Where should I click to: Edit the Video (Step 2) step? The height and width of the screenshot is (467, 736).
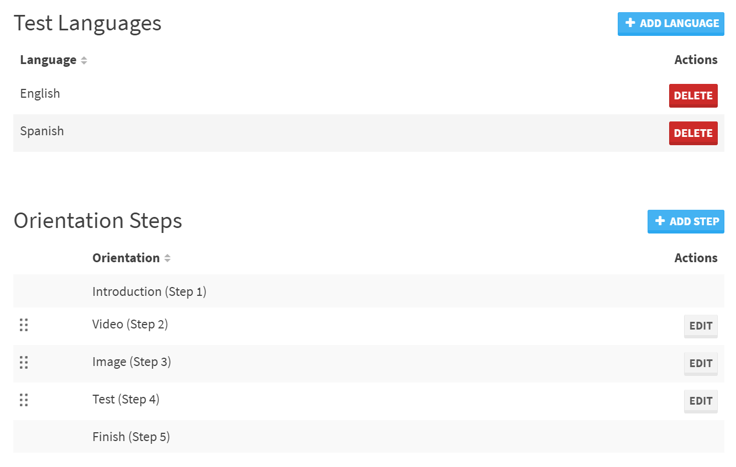[x=701, y=326]
